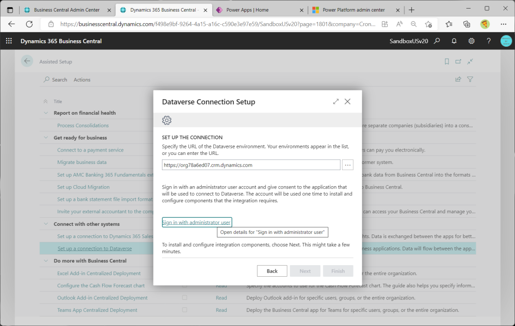
Task: Open the environment list lookup button
Action: coord(348,165)
